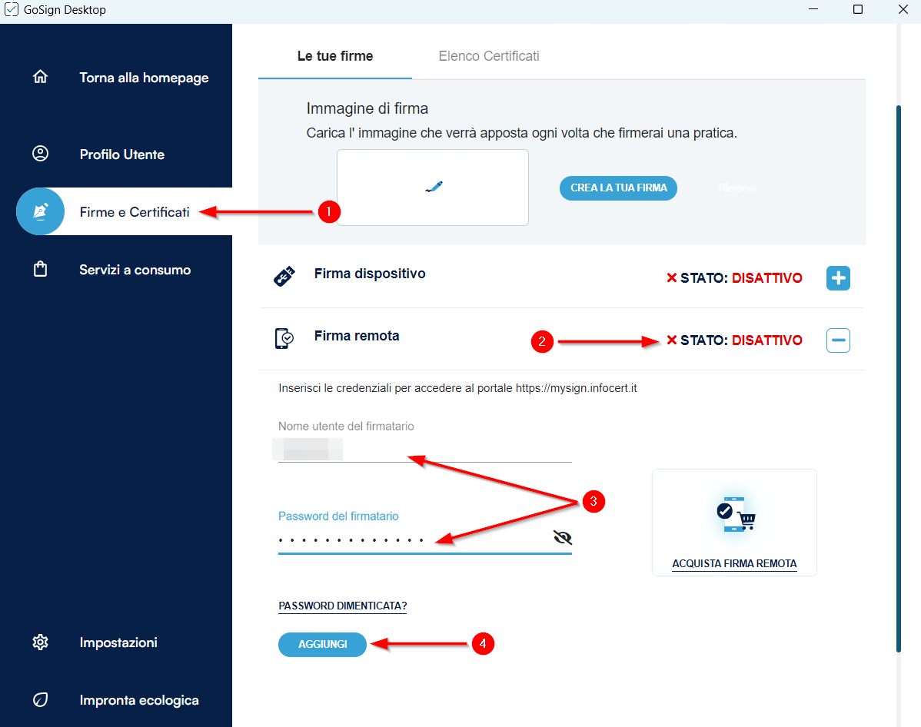921x727 pixels.
Task: Click the Firma dispositivo USB key icon
Action: [284, 276]
